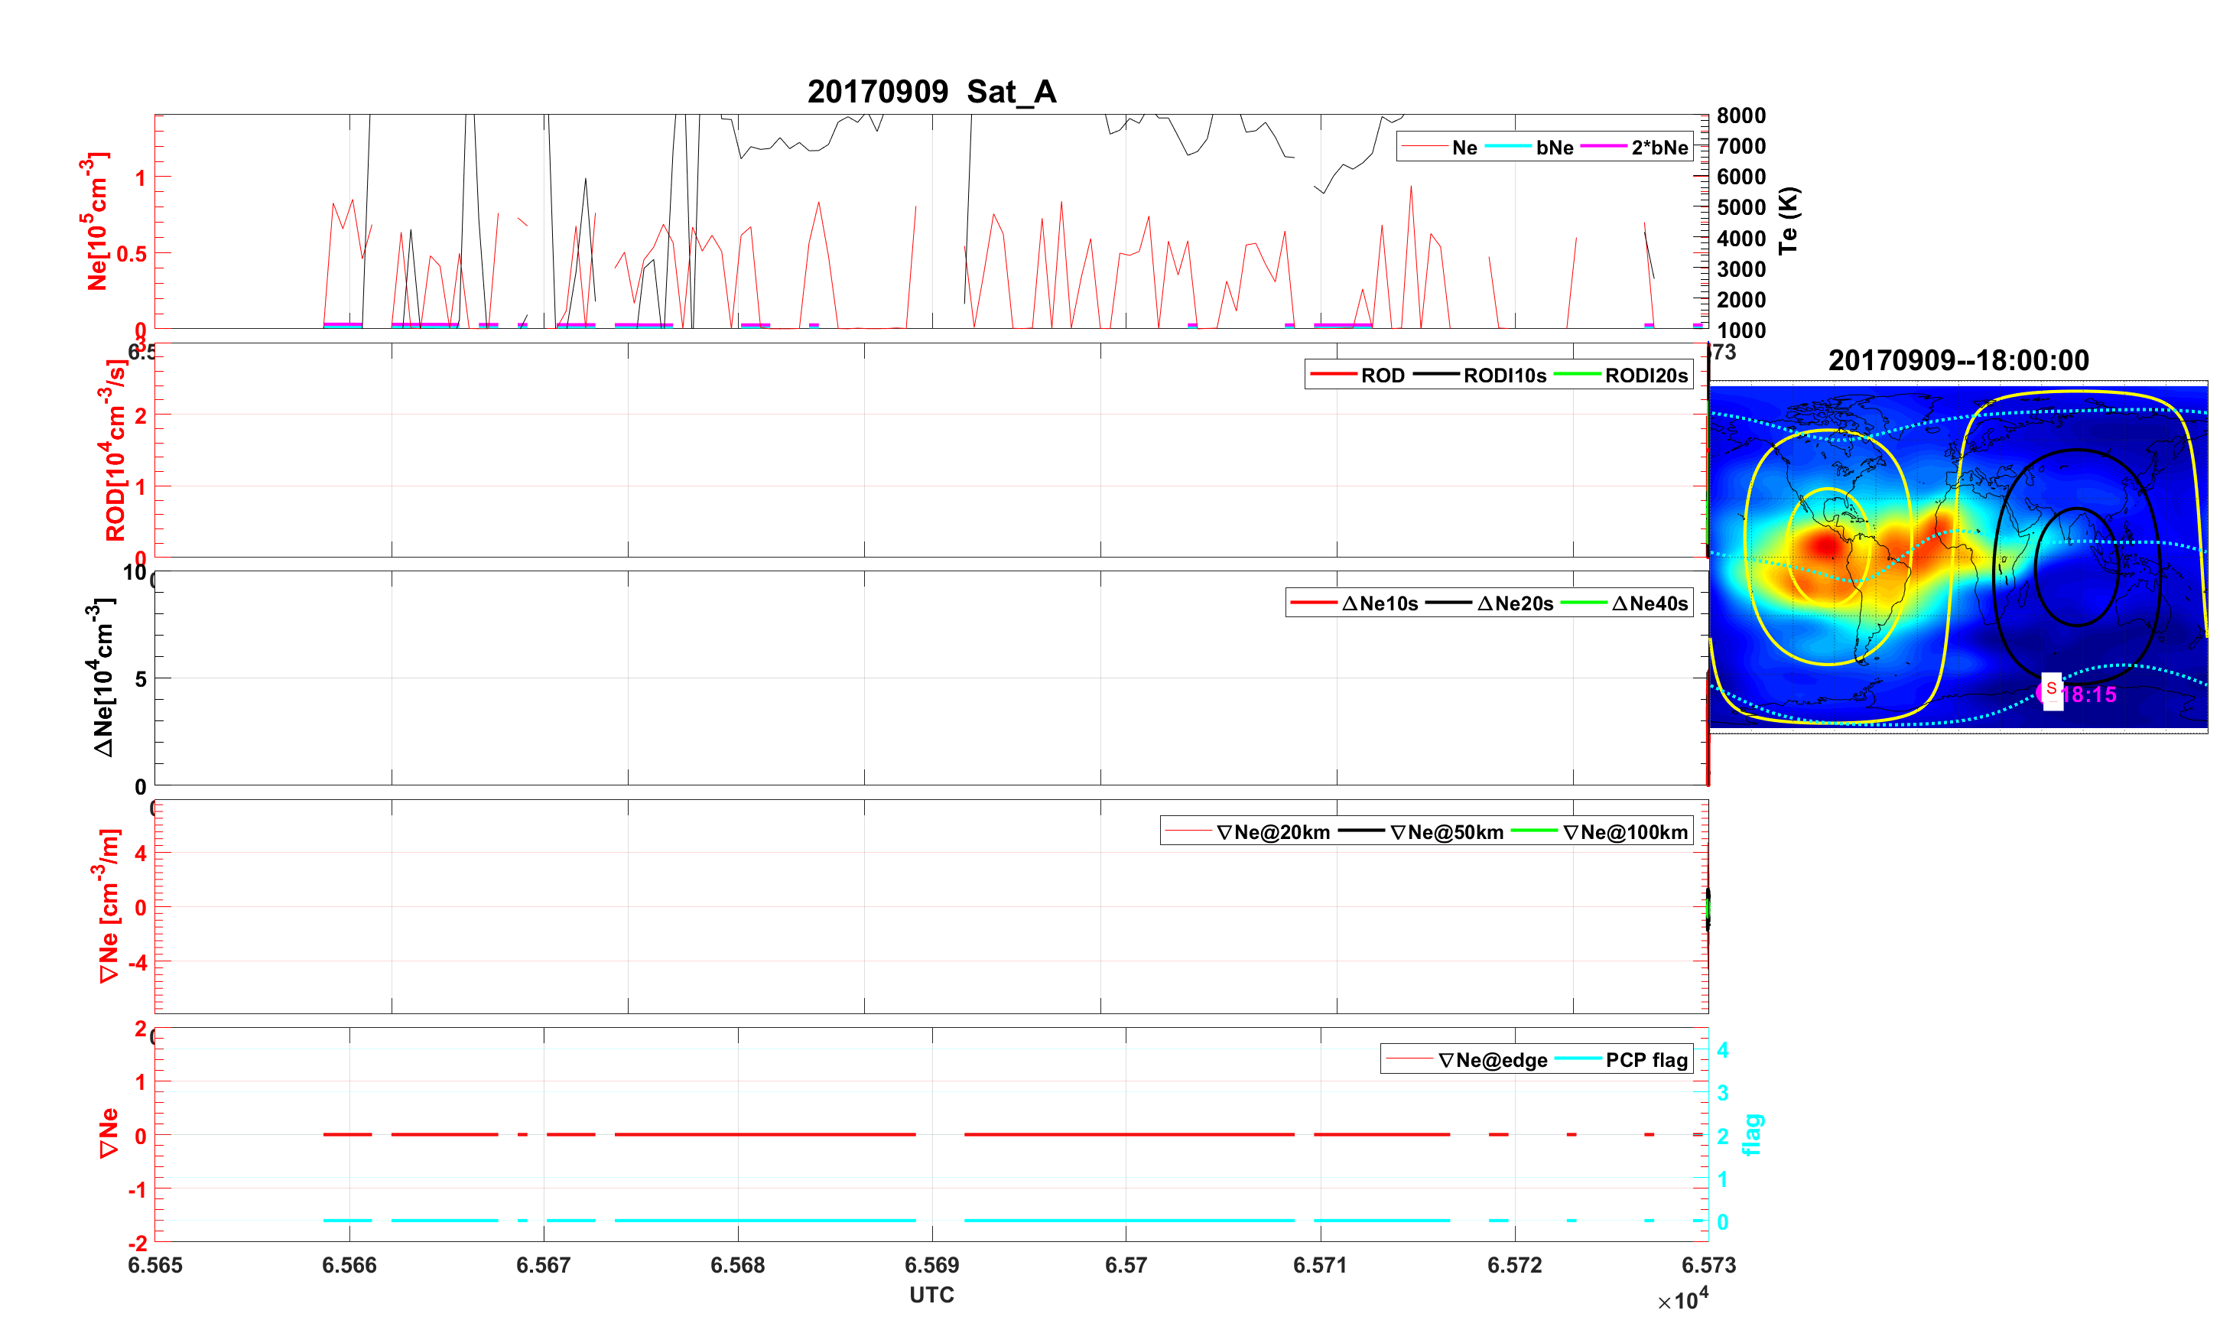Click the ΔNe10s legend entry
Viewport: 2220px width, 1343px height.
click(1379, 603)
